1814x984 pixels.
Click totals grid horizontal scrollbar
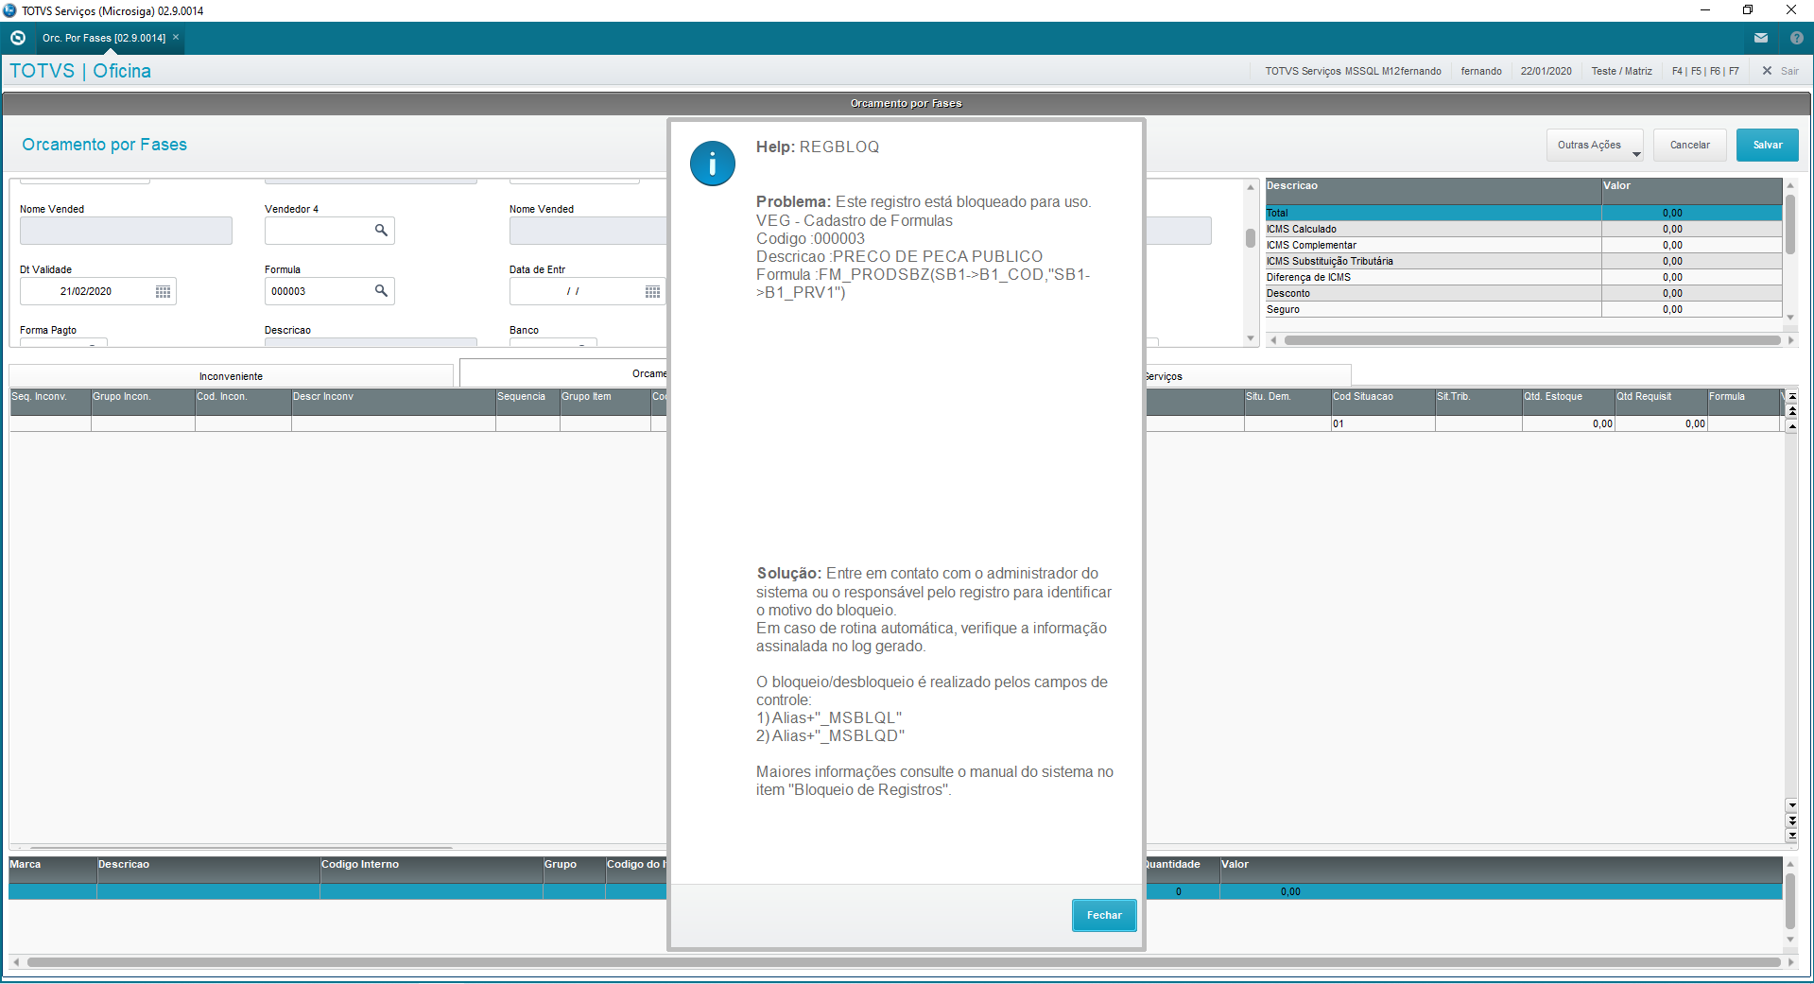(x=1531, y=340)
